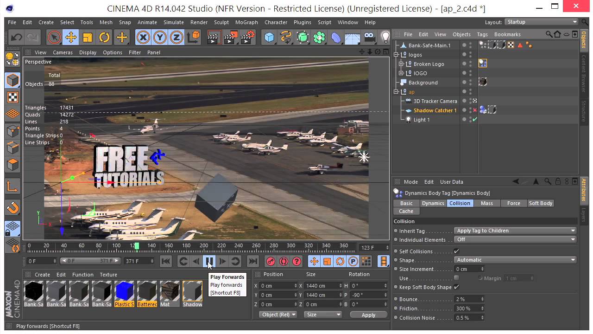Click the Record Active Objects button
This screenshot has height=334, width=593.
point(271,262)
